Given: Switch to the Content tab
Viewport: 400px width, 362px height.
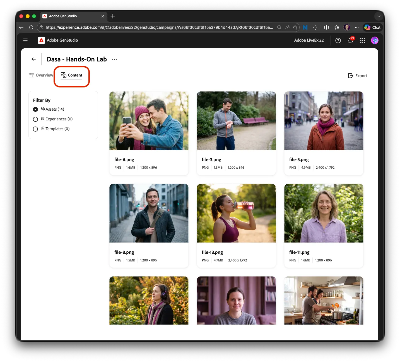Looking at the screenshot, I should coord(71,75).
